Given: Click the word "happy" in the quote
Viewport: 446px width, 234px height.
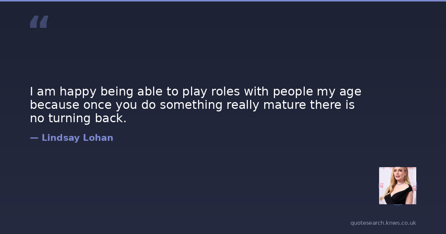Looking at the screenshot, I should (78, 91).
